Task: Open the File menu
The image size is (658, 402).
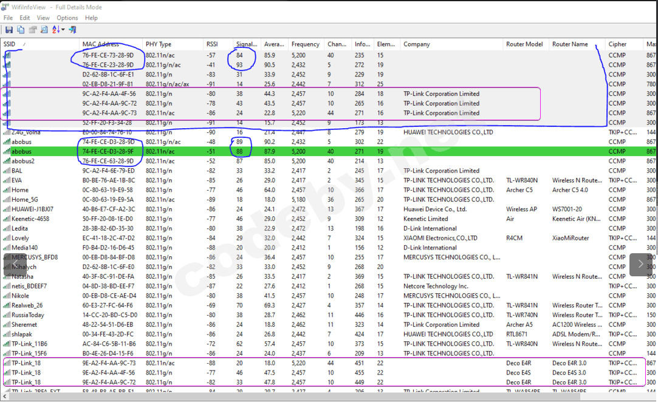Action: pos(8,18)
